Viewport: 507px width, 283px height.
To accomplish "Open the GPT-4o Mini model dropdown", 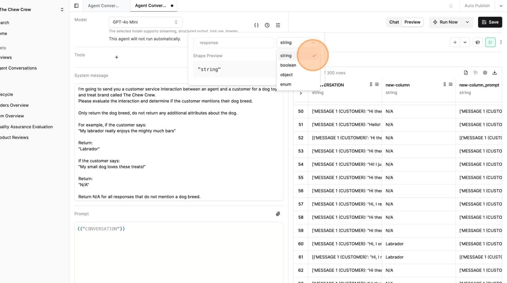I will [x=145, y=22].
